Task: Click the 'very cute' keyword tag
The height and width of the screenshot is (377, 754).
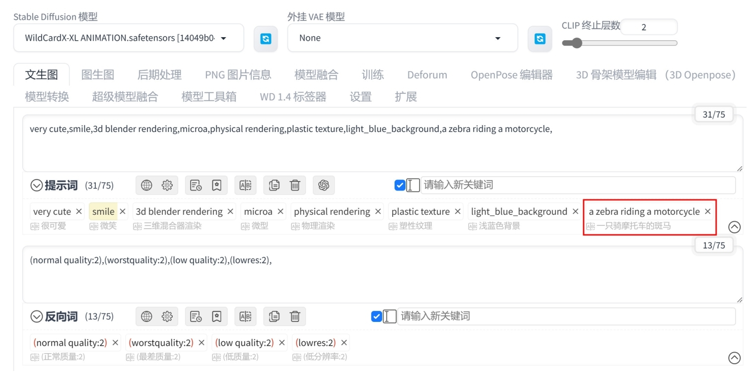Action: tap(52, 211)
